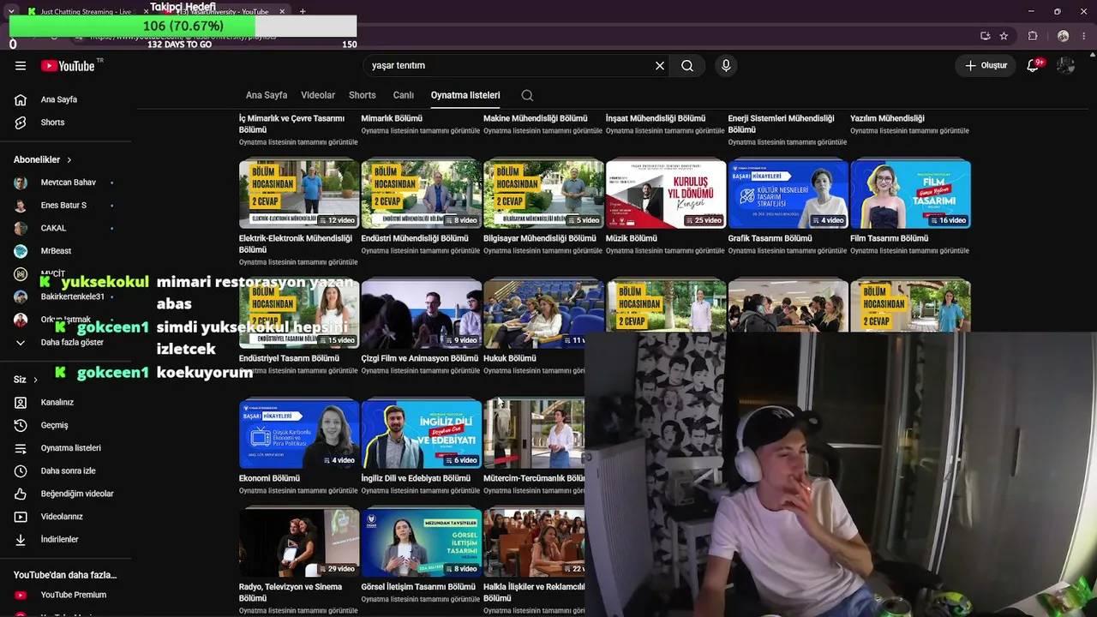1097x617 pixels.
Task: Open a new browser tab
Action: (x=303, y=12)
